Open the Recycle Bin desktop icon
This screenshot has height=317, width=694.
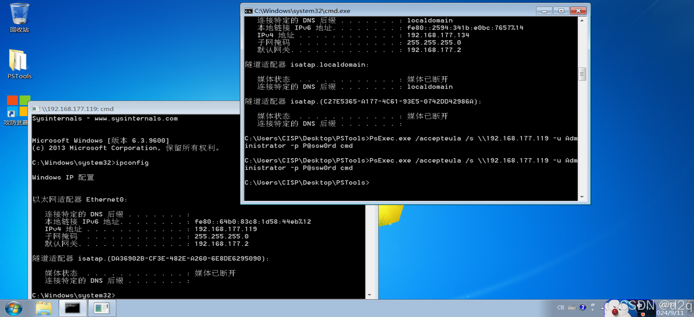click(x=20, y=18)
